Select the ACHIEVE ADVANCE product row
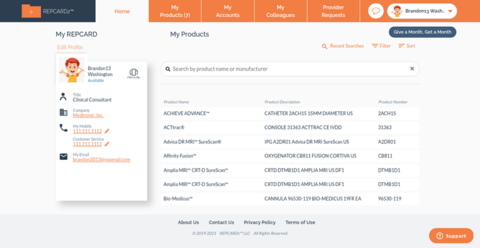The height and width of the screenshot is (248, 480). (290, 114)
